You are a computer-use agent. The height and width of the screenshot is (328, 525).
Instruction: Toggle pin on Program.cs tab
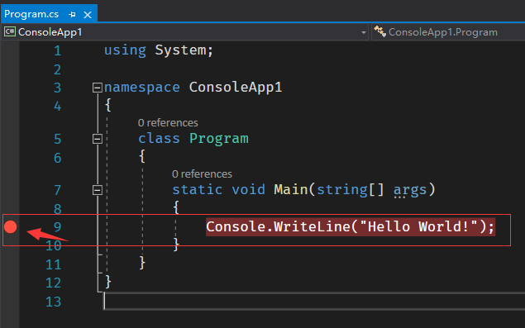[x=72, y=14]
